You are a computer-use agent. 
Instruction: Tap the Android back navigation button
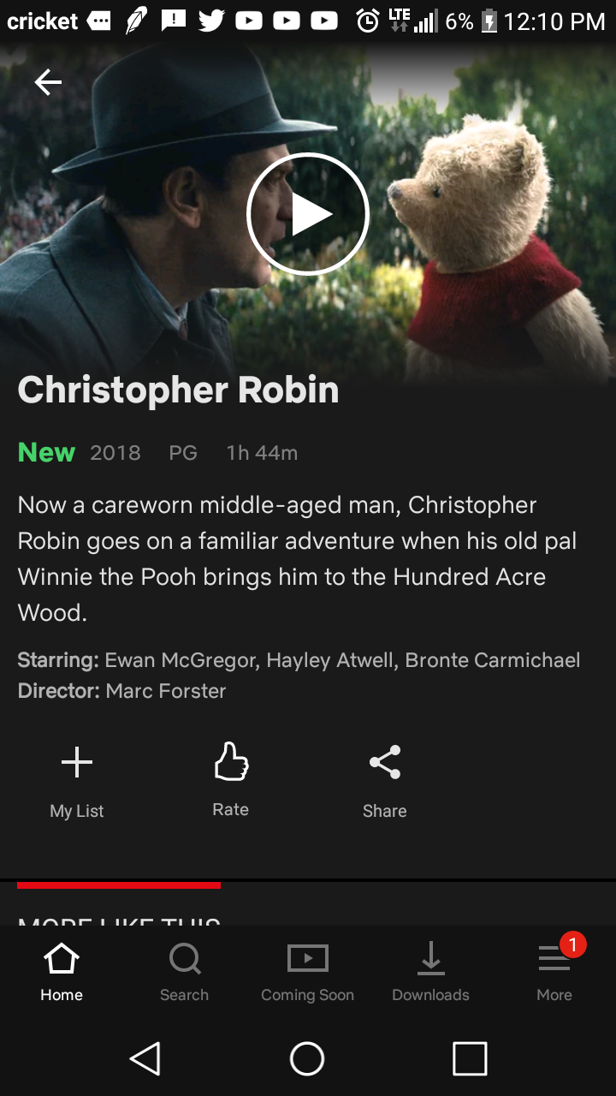point(145,1059)
